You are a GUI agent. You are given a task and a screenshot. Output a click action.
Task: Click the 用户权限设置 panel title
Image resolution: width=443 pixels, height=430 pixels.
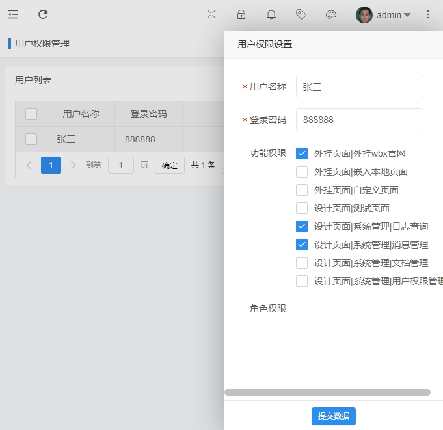[265, 44]
